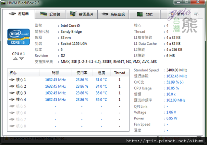This screenshot has height=145, width=207.
Task: Click the 使用率 column header
Action: [82, 73]
